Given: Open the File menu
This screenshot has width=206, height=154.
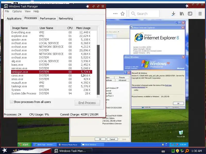Looking at the screenshot, I should [7, 11].
